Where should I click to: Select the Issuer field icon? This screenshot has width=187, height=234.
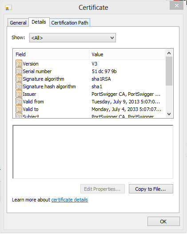coord(19,94)
